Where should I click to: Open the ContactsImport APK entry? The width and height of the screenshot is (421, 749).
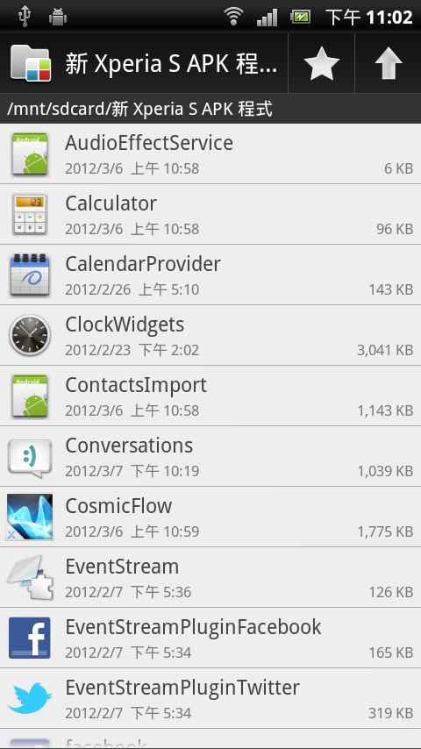pos(210,396)
